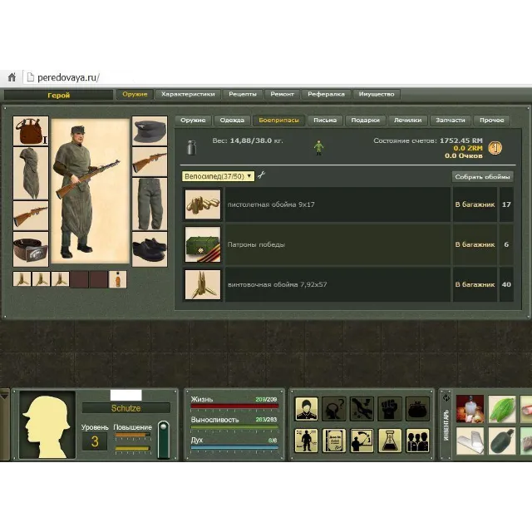The height and width of the screenshot is (532, 532).
Task: Click the raised fist icon
Action: (390, 409)
